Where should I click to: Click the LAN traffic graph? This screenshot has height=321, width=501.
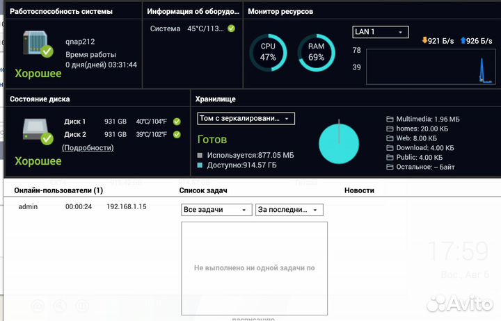pyautogui.click(x=431, y=67)
